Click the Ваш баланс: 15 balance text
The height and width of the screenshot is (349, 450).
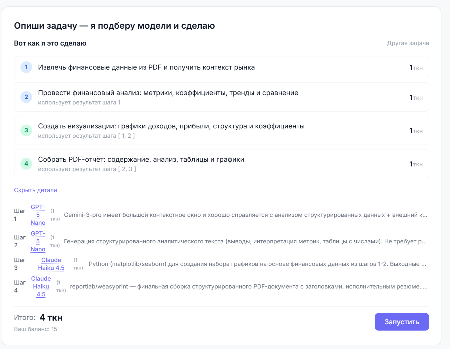point(35,329)
